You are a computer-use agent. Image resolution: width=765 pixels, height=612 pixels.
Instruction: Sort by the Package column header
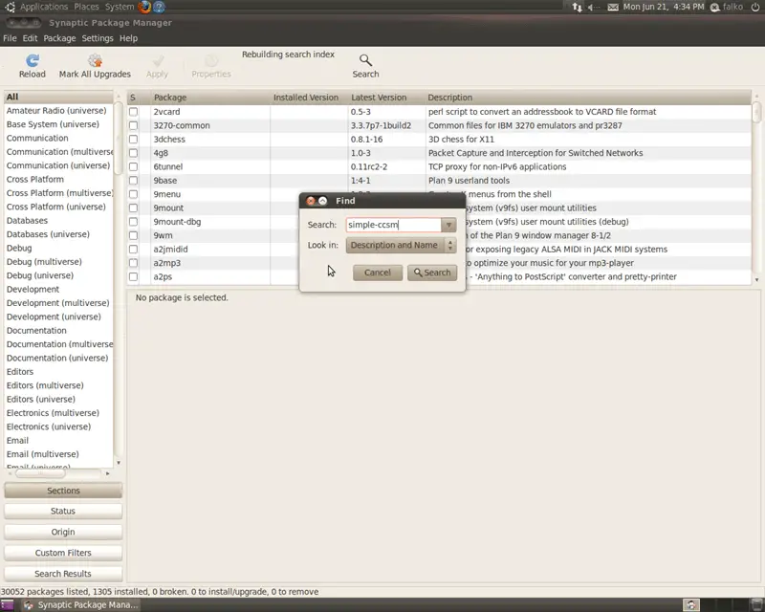[209, 98]
